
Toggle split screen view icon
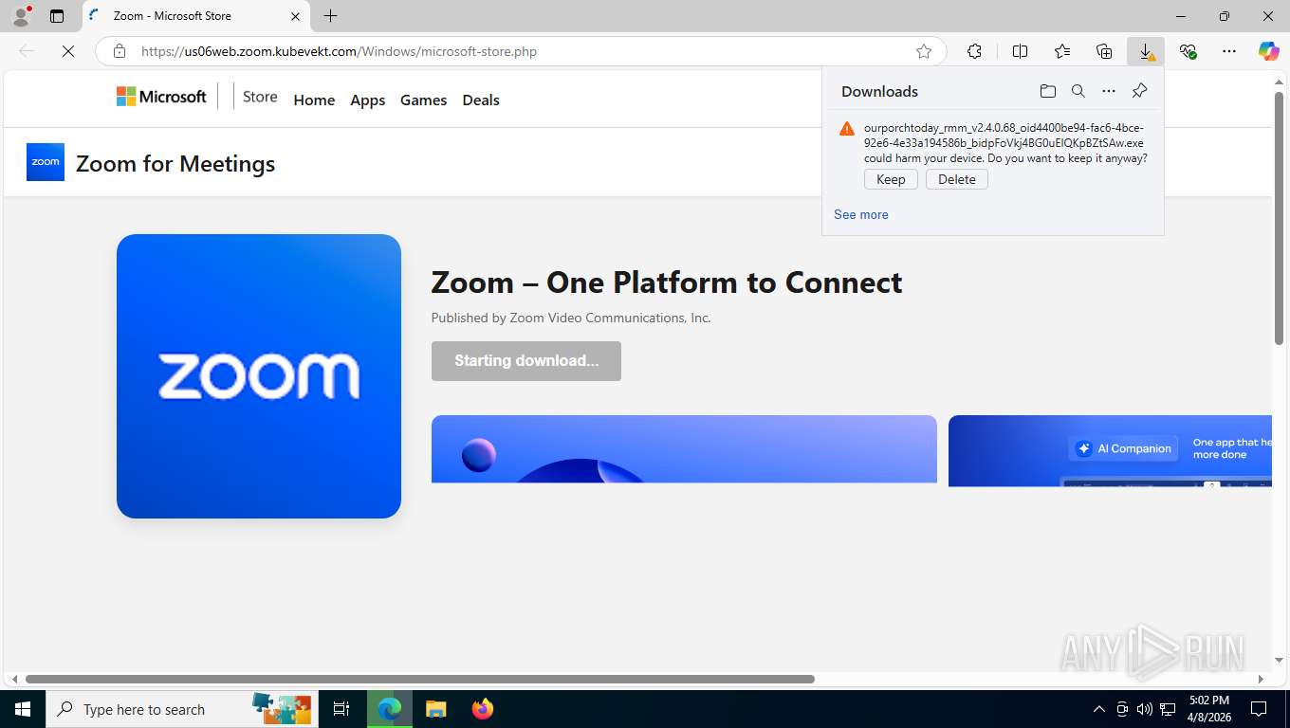(1020, 51)
